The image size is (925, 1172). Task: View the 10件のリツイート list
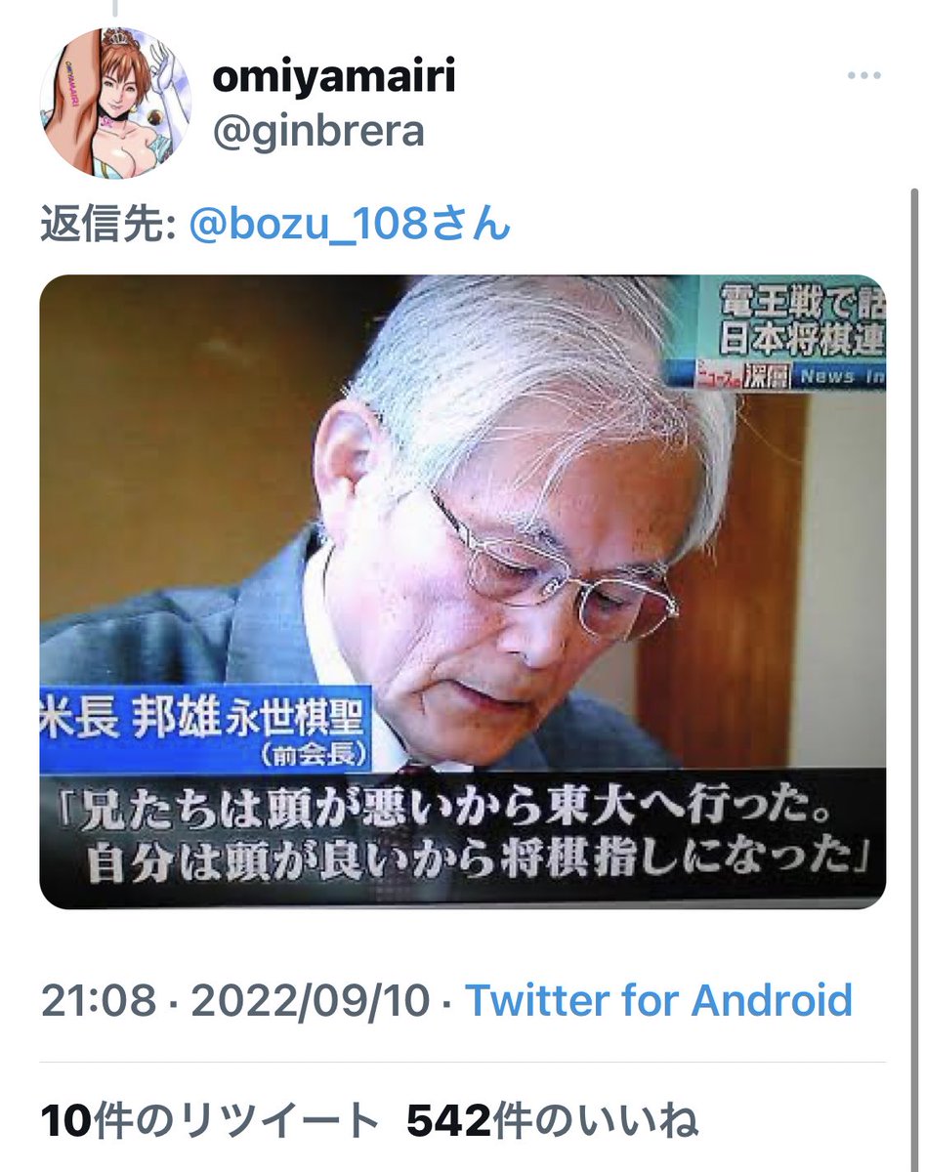click(209, 1121)
